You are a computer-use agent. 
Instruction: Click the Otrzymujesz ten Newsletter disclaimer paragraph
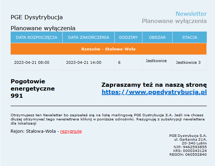pyautogui.click(x=107, y=119)
